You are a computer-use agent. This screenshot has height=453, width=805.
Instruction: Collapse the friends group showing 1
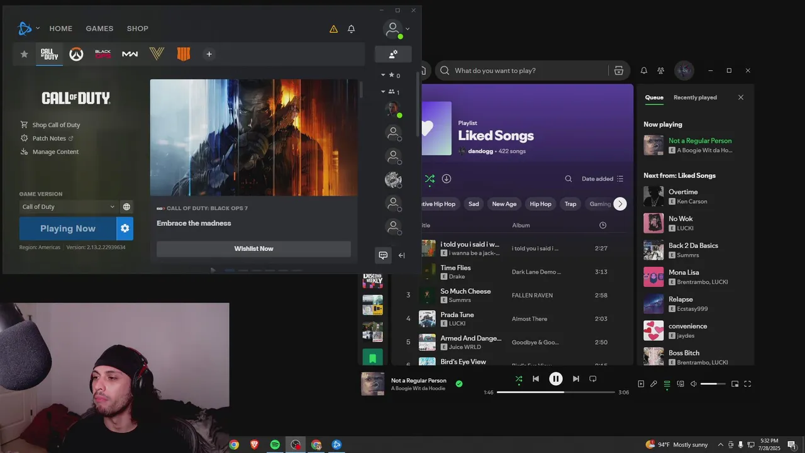tap(391, 92)
